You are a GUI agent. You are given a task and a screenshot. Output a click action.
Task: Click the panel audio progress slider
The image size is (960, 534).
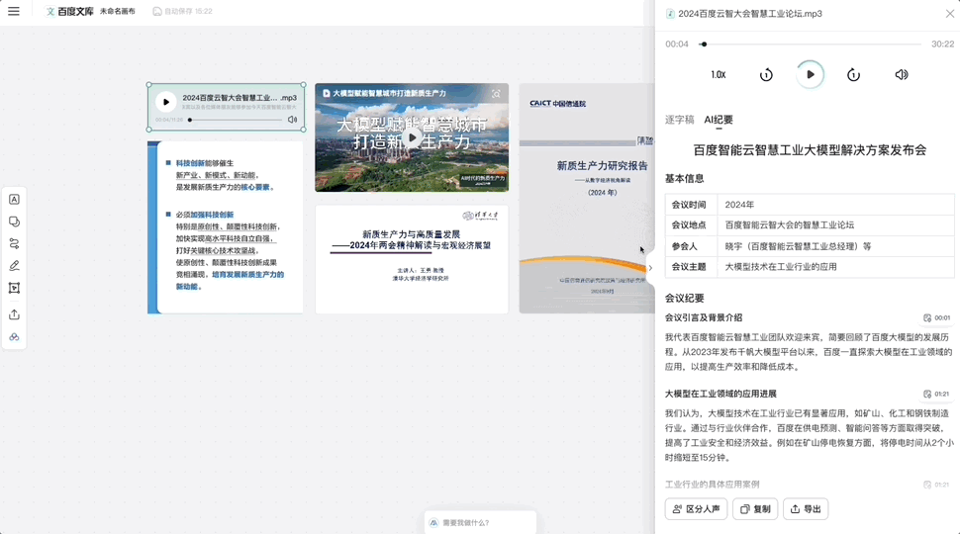(811, 44)
